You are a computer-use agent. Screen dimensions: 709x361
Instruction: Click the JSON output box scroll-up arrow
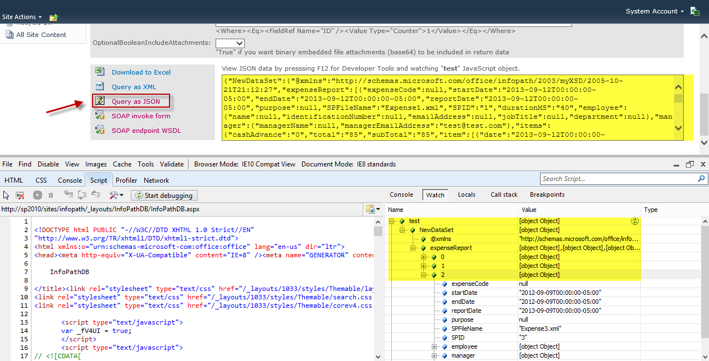click(678, 87)
